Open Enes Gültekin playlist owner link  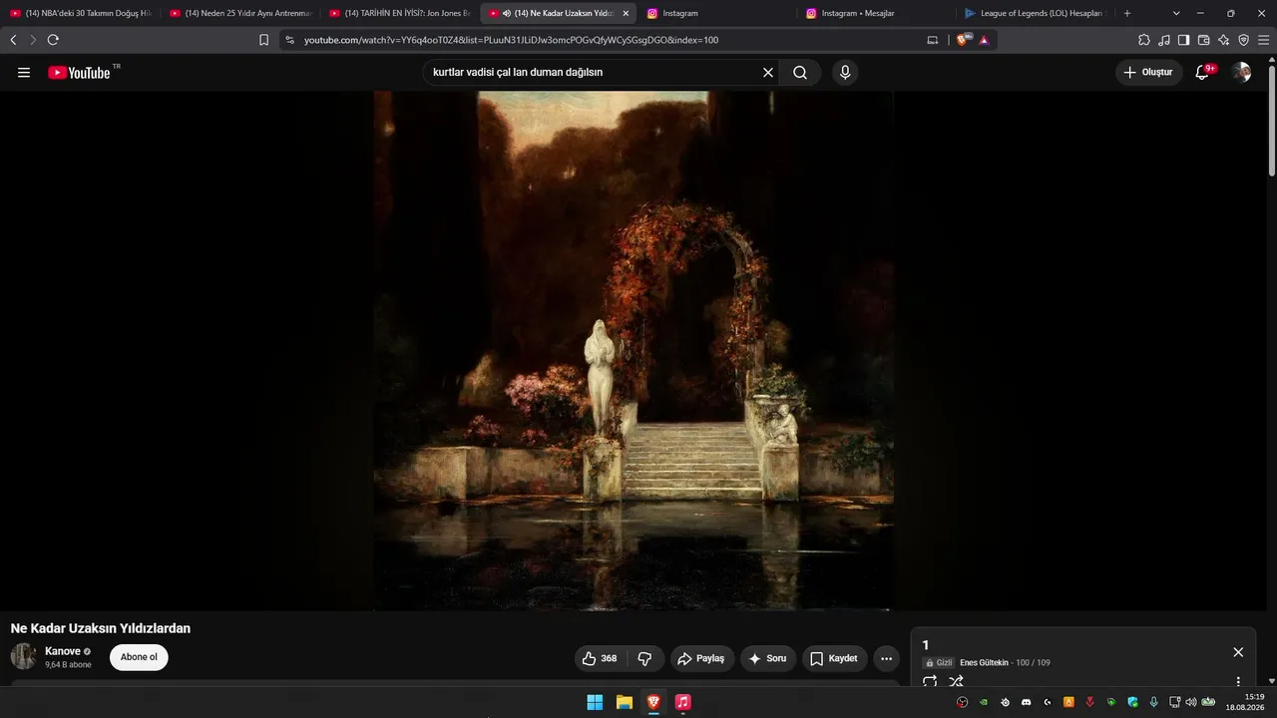[985, 662]
